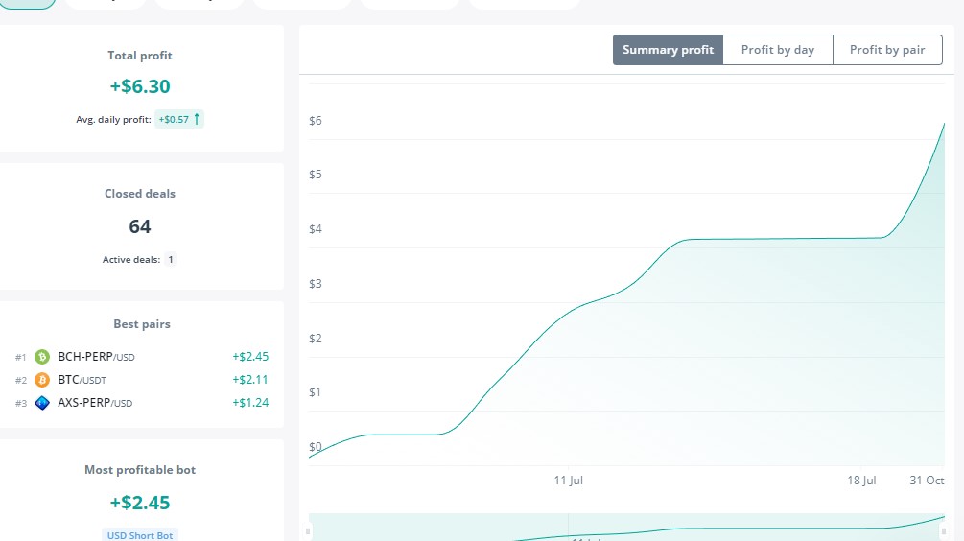Click the chart range navigator area
Screen dimensions: 964x541
point(626,528)
